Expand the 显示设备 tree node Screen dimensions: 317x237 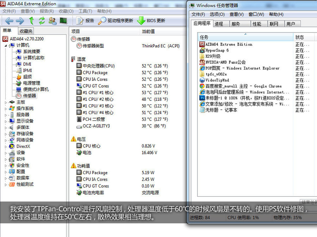(6, 122)
